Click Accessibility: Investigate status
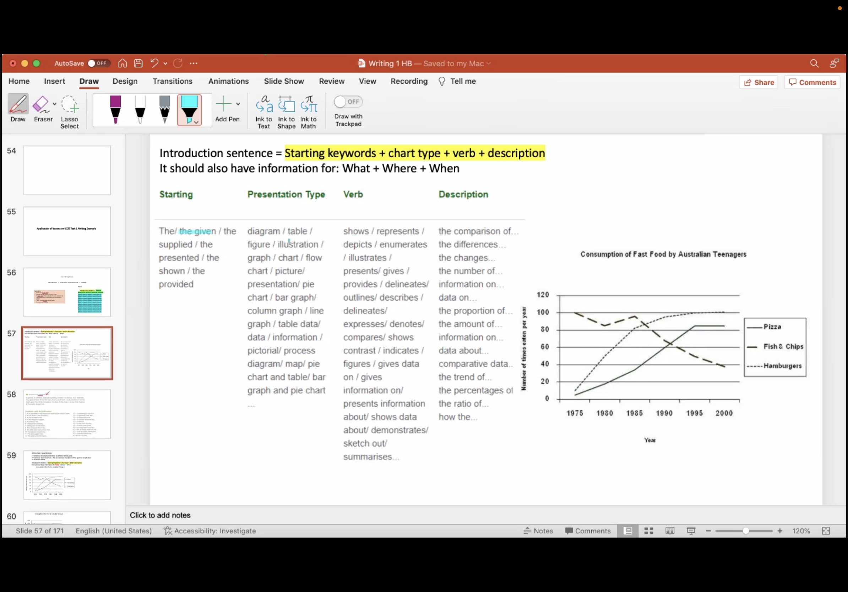The height and width of the screenshot is (592, 848). pyautogui.click(x=210, y=531)
